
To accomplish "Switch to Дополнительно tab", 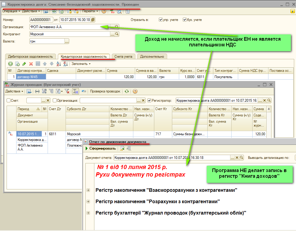I will [x=152, y=57].
